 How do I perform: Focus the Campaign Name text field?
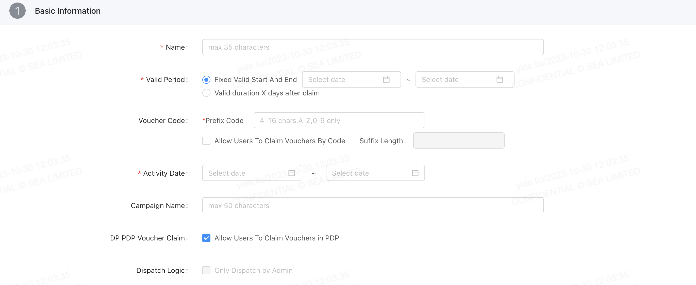(373, 206)
